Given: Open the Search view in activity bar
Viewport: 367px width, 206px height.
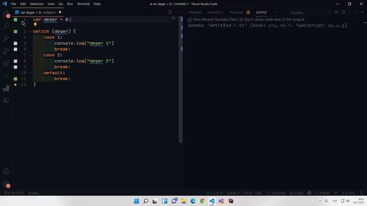Looking at the screenshot, I should (x=6, y=26).
